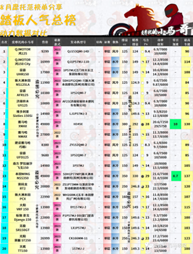Click the price 11900
This screenshot has height=254, width=193.
[45, 82]
